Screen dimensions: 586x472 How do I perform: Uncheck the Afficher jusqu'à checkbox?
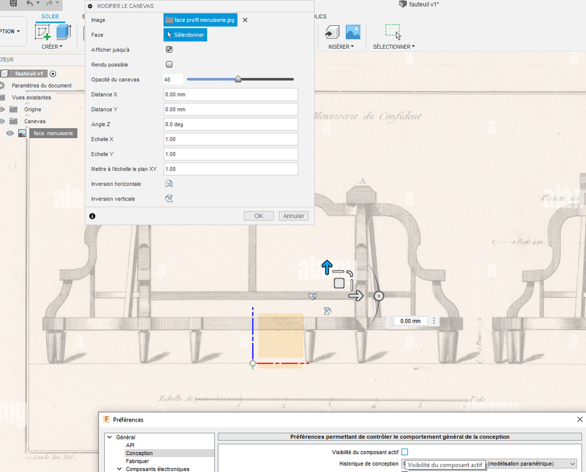169,49
